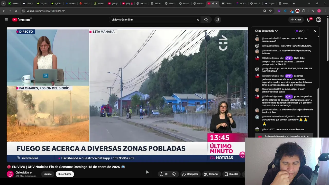Open a new browser tab

coord(294,4)
